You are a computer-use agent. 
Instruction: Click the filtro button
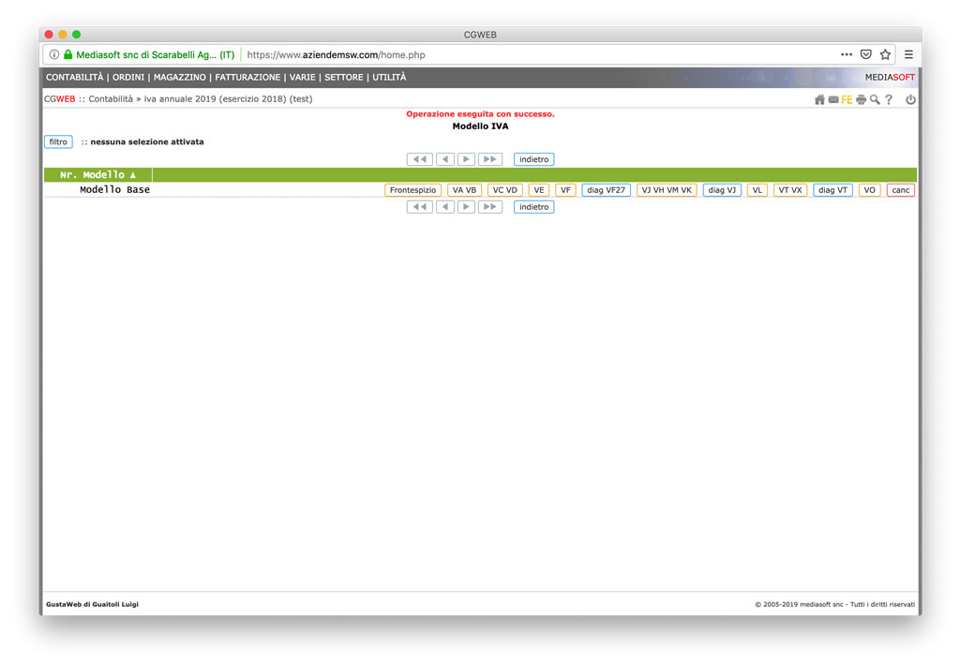tap(58, 141)
